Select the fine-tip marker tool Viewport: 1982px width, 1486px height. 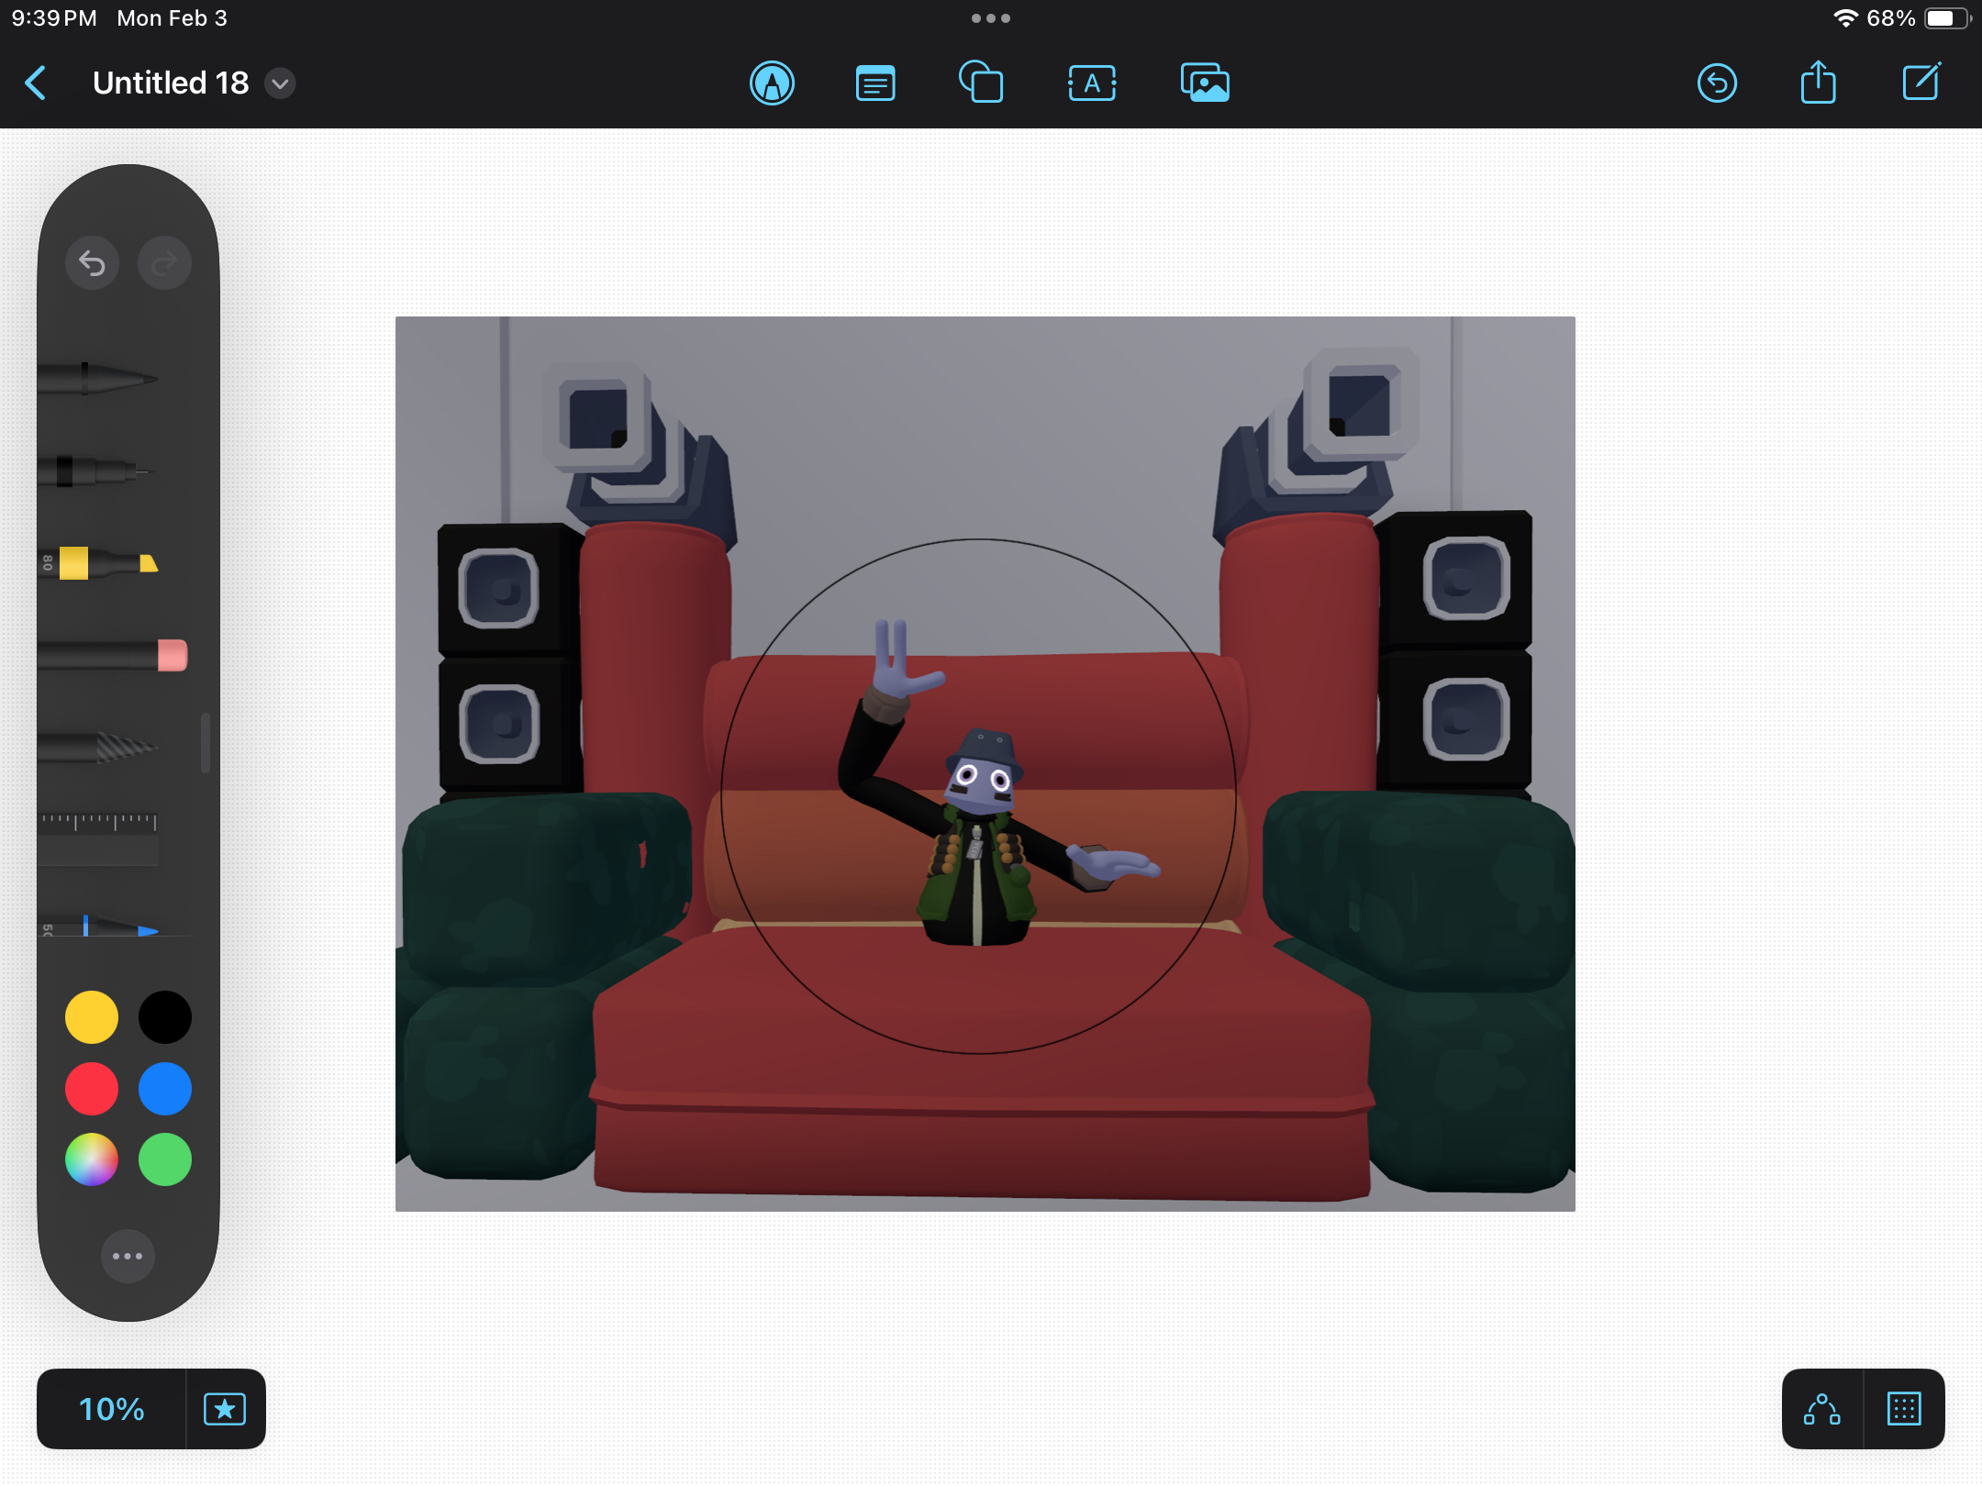95,471
